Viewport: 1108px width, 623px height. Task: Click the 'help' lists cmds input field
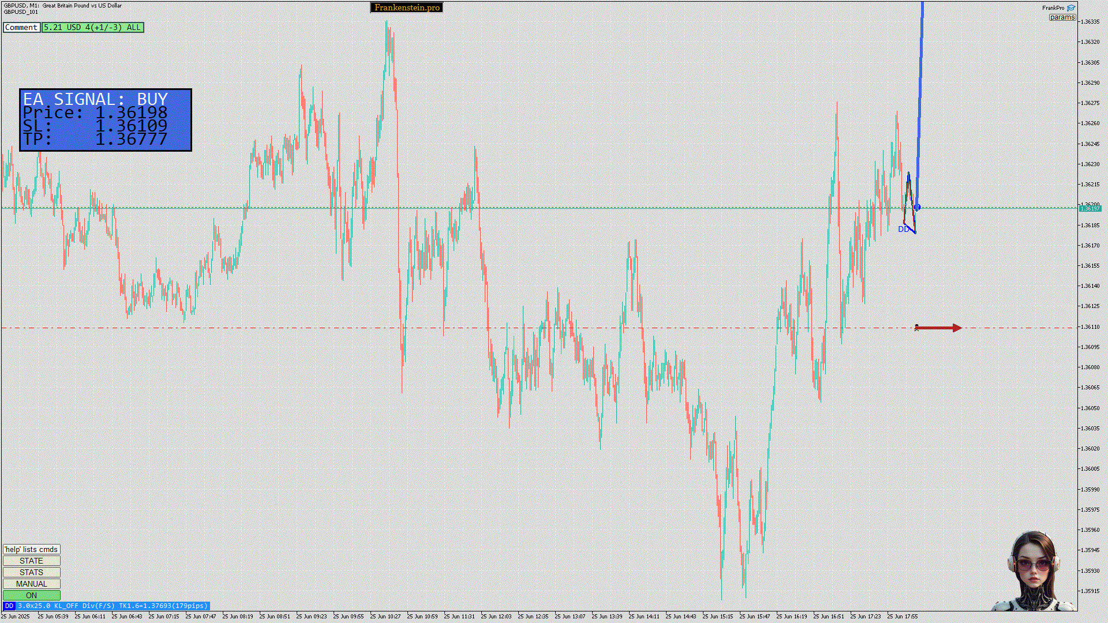point(31,549)
